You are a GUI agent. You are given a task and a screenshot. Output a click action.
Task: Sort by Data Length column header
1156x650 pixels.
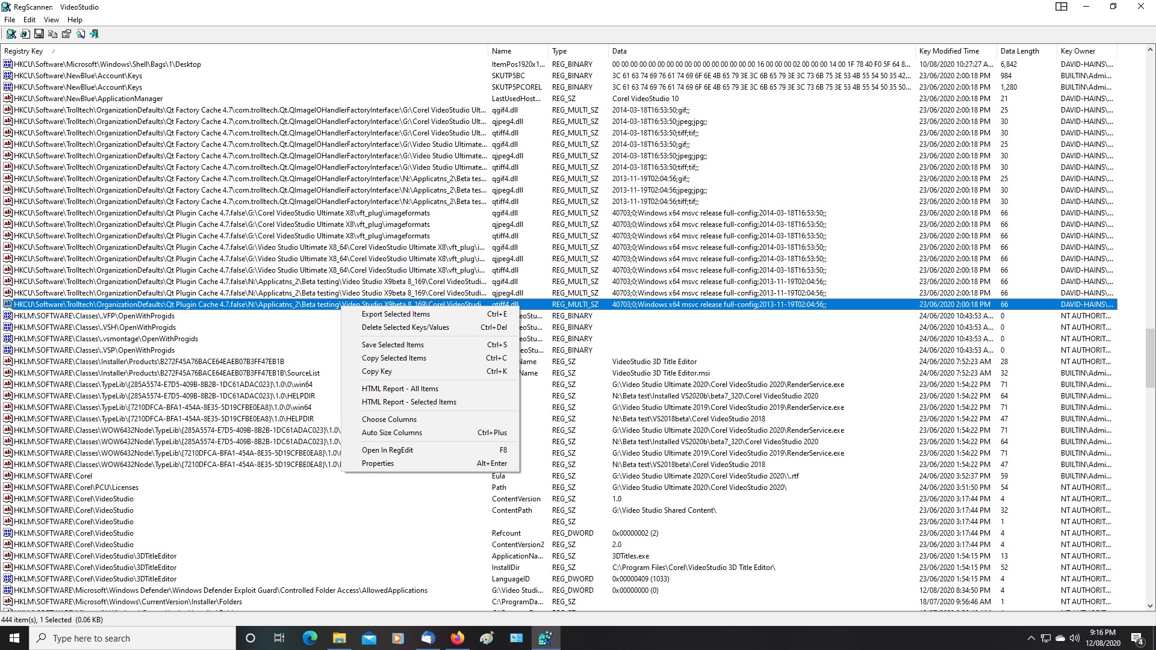1027,51
